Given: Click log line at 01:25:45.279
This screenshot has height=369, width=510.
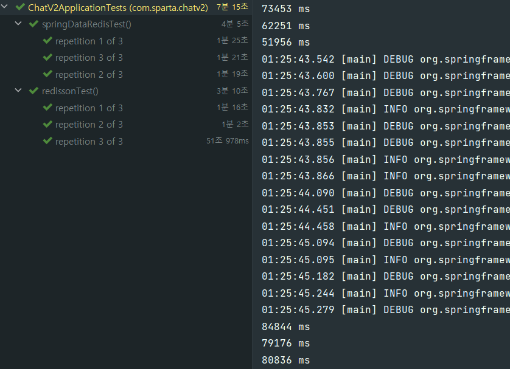Looking at the screenshot, I should point(386,310).
